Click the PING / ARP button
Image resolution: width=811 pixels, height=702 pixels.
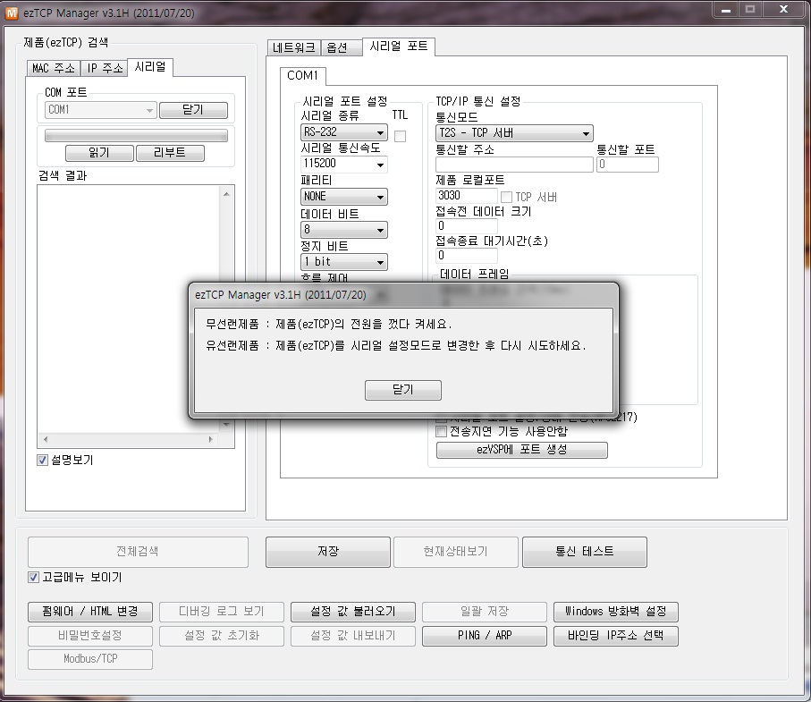(484, 636)
